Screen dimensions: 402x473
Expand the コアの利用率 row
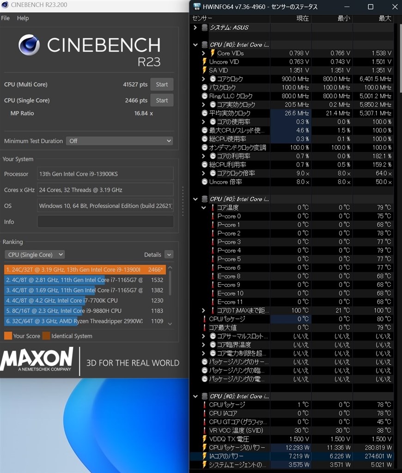click(x=203, y=156)
